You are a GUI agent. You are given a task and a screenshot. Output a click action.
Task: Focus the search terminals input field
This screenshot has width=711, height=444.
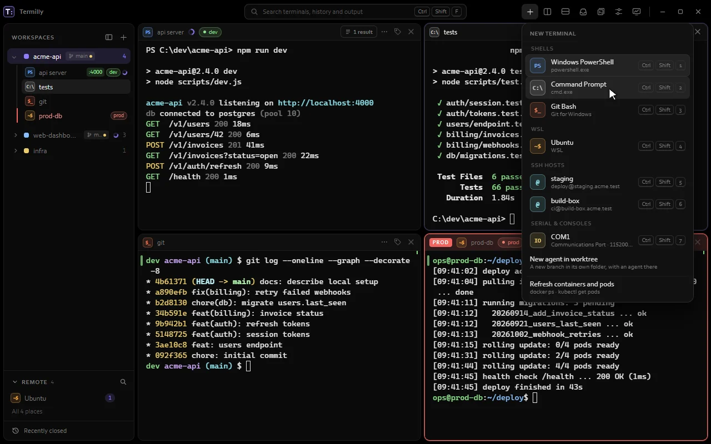pyautogui.click(x=355, y=12)
